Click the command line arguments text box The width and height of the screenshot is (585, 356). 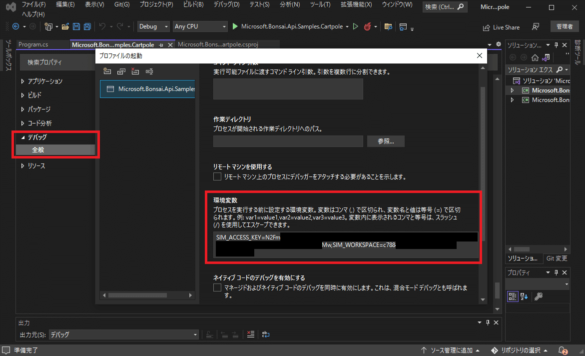click(288, 89)
